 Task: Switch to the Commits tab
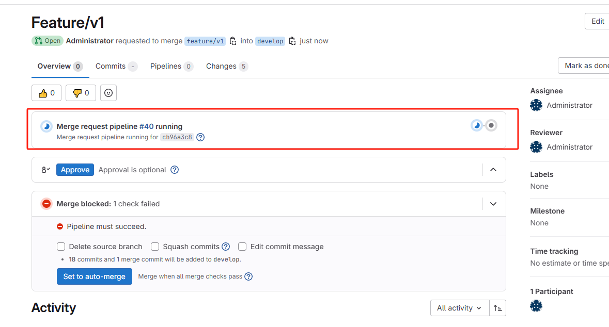[116, 67]
